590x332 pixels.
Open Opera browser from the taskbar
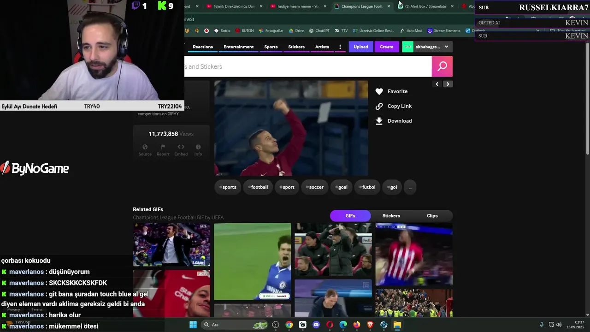[x=330, y=325]
